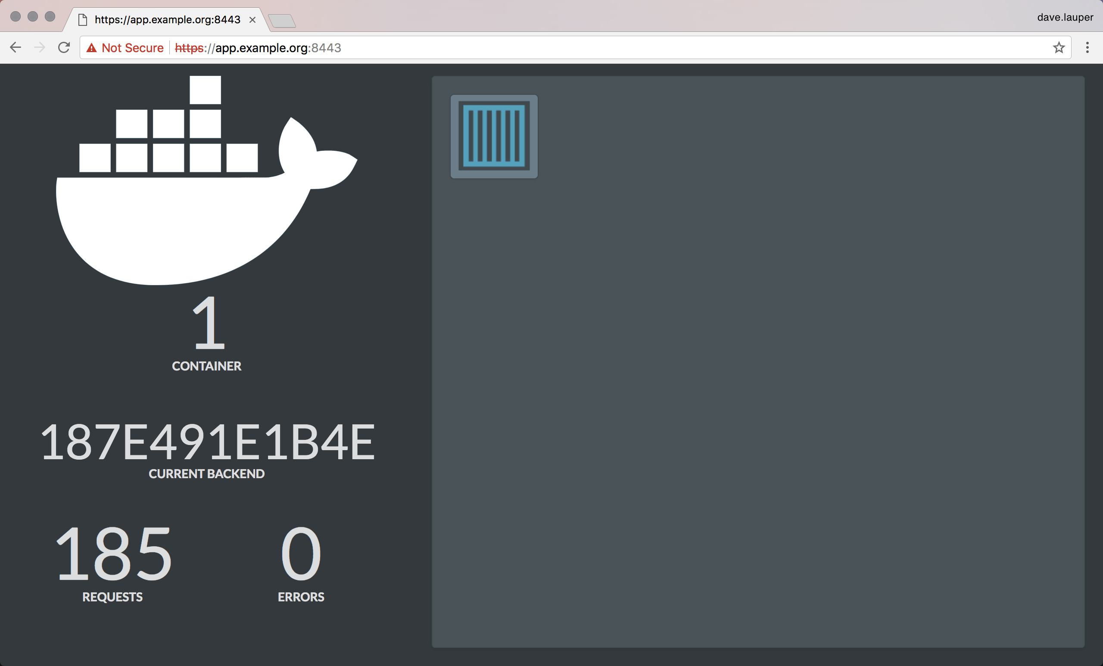The height and width of the screenshot is (666, 1103).
Task: Click the blue Docker container tile icon
Action: coord(494,137)
